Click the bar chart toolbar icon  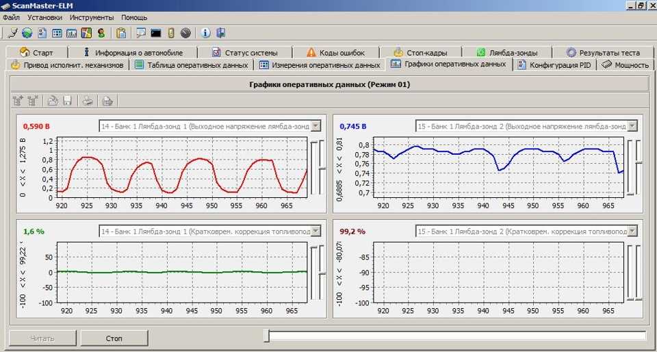click(x=72, y=33)
